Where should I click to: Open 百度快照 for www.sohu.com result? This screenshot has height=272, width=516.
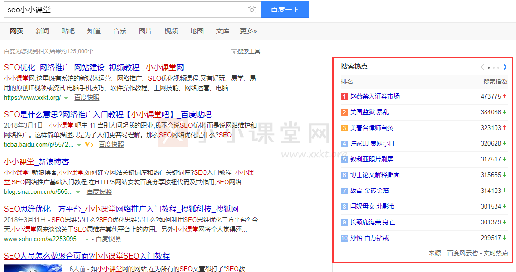pos(108,239)
